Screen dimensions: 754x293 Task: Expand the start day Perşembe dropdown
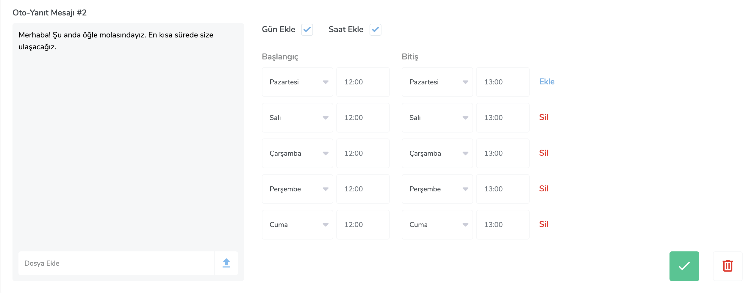297,189
